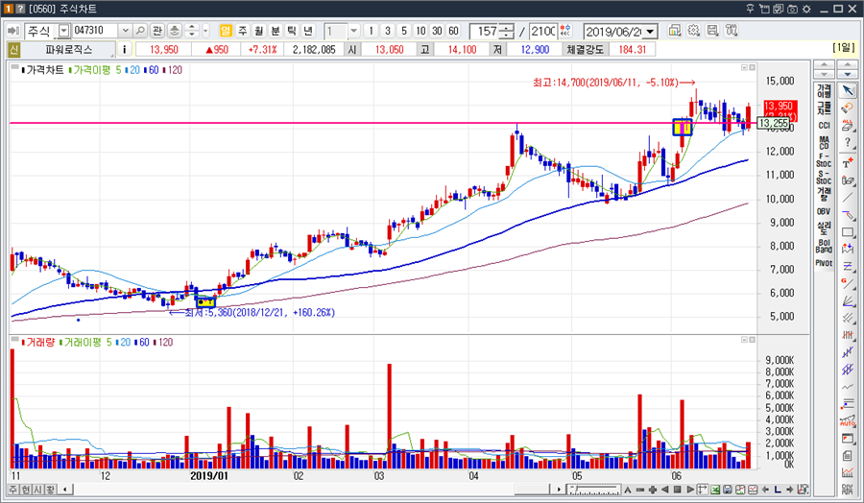Erase all drawings with the ALL eraser
Viewport: 864px width, 503px height.
point(848,125)
